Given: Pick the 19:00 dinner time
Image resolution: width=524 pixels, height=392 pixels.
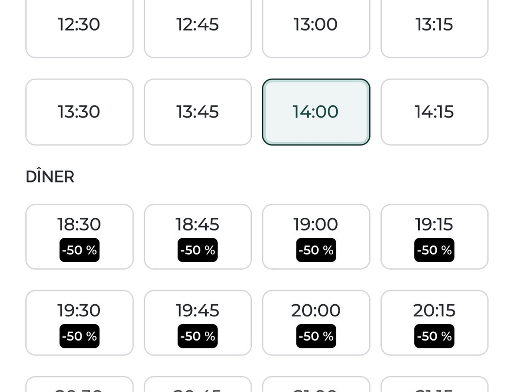Looking at the screenshot, I should pyautogui.click(x=316, y=237).
